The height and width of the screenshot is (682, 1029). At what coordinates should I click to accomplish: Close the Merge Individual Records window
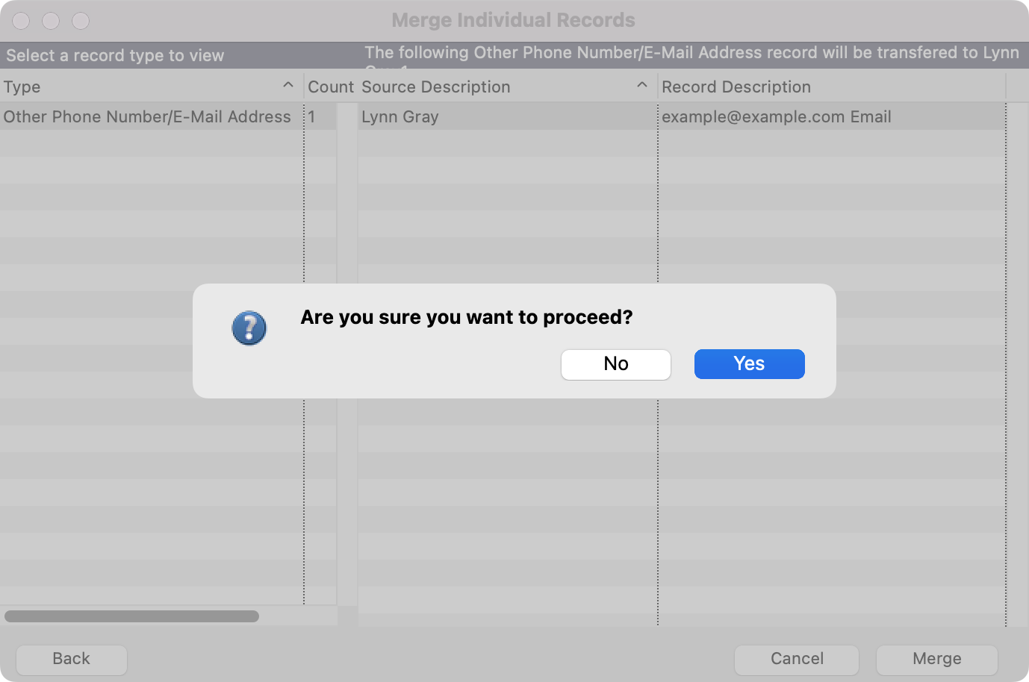(x=21, y=21)
